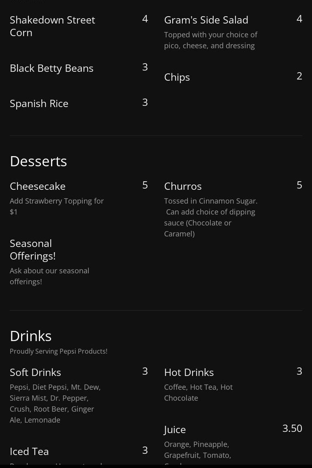Select the Cheesecake dessert
The width and height of the screenshot is (312, 468).
tap(37, 186)
